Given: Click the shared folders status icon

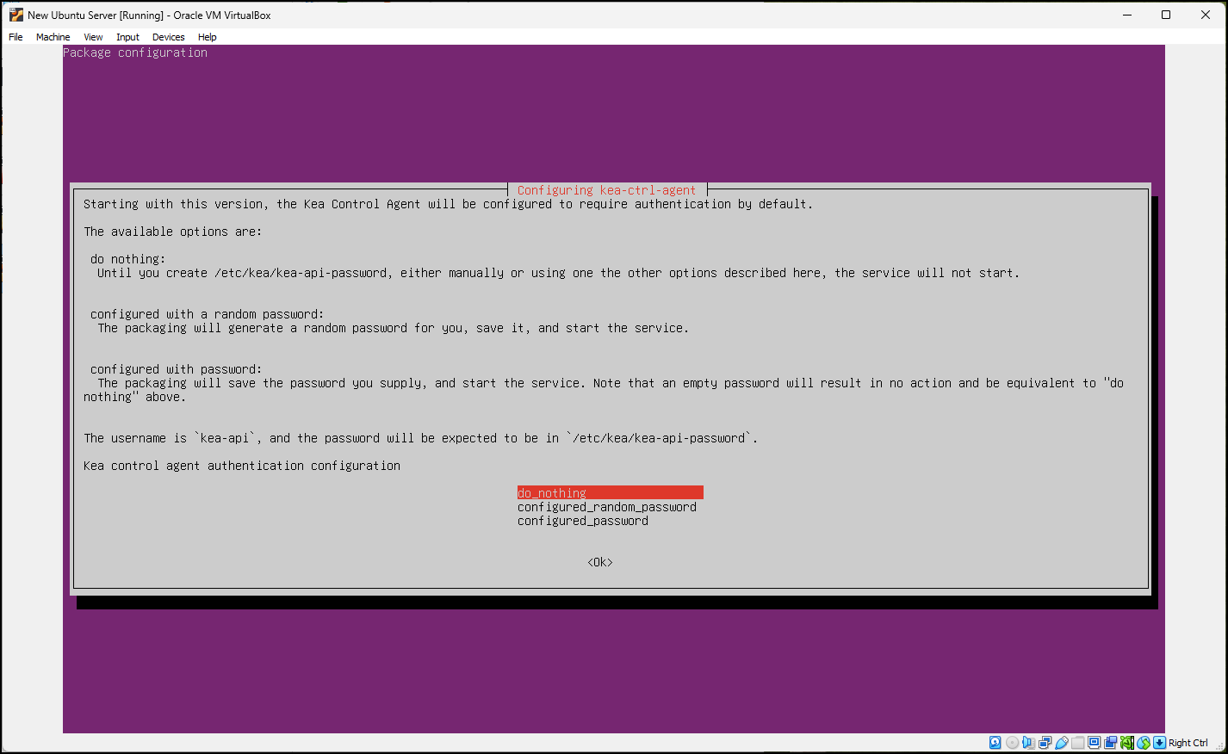Looking at the screenshot, I should [x=1076, y=742].
